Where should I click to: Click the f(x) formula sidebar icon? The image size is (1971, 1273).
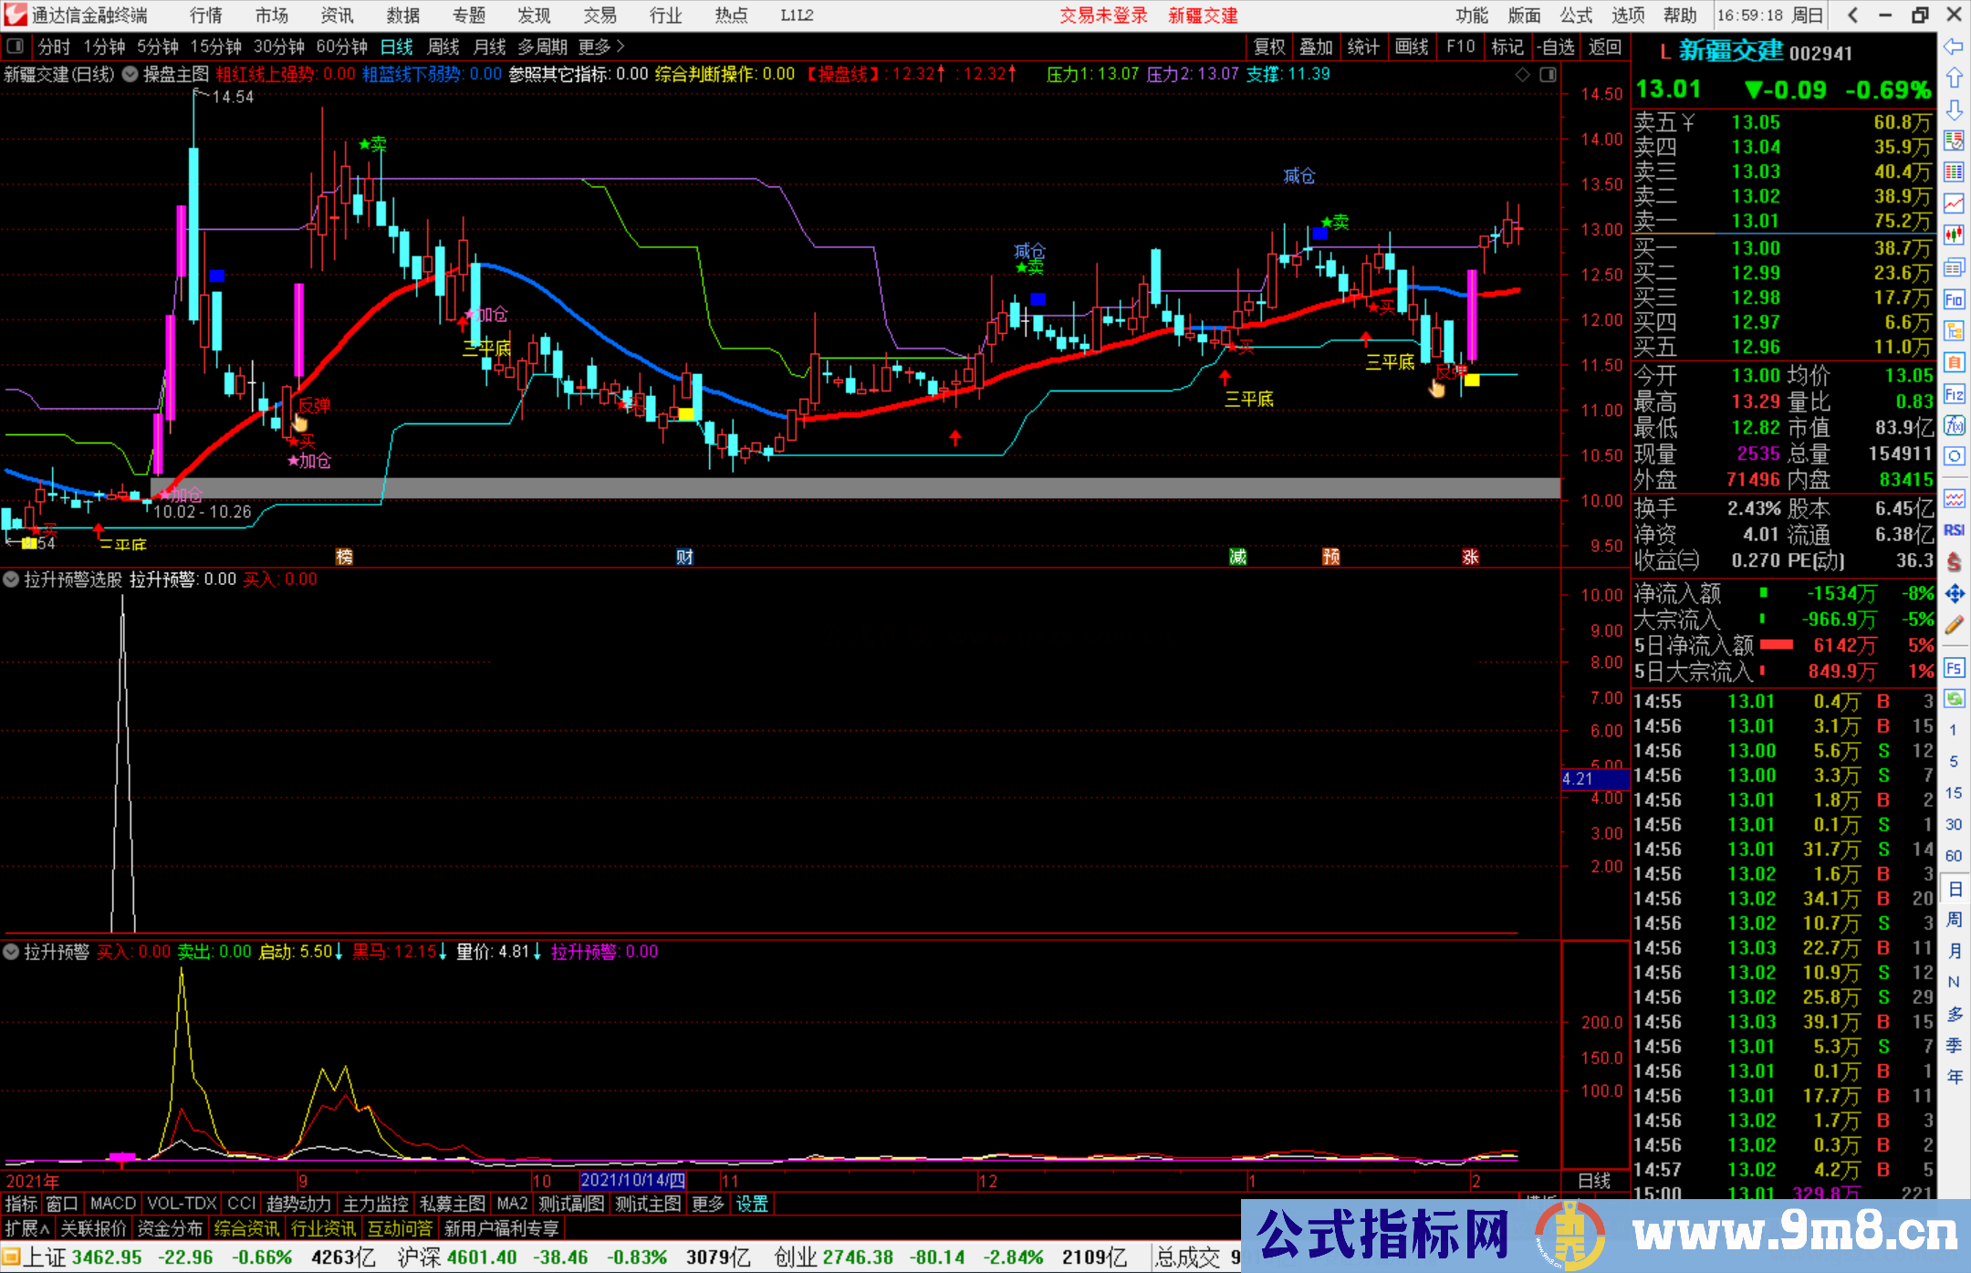pyautogui.click(x=1954, y=425)
